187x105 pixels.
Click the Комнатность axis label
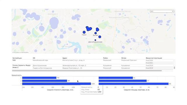(17, 75)
